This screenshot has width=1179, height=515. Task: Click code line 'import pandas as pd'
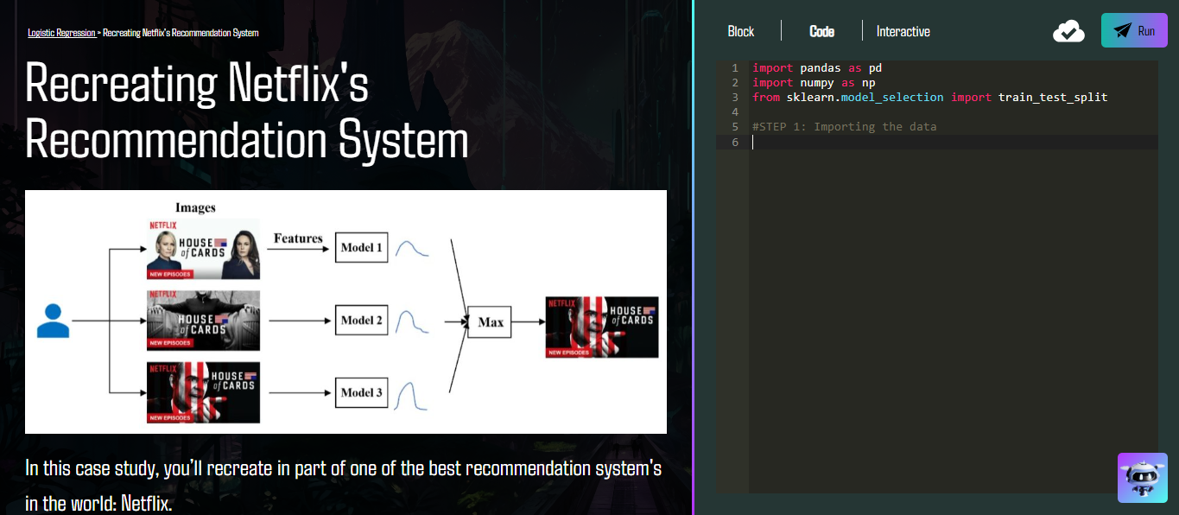point(817,67)
